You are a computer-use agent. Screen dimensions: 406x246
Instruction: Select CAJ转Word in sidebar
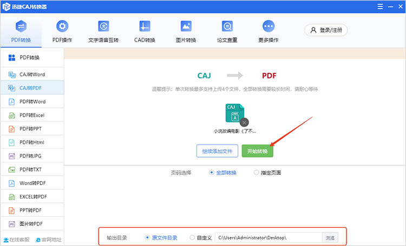coord(32,74)
